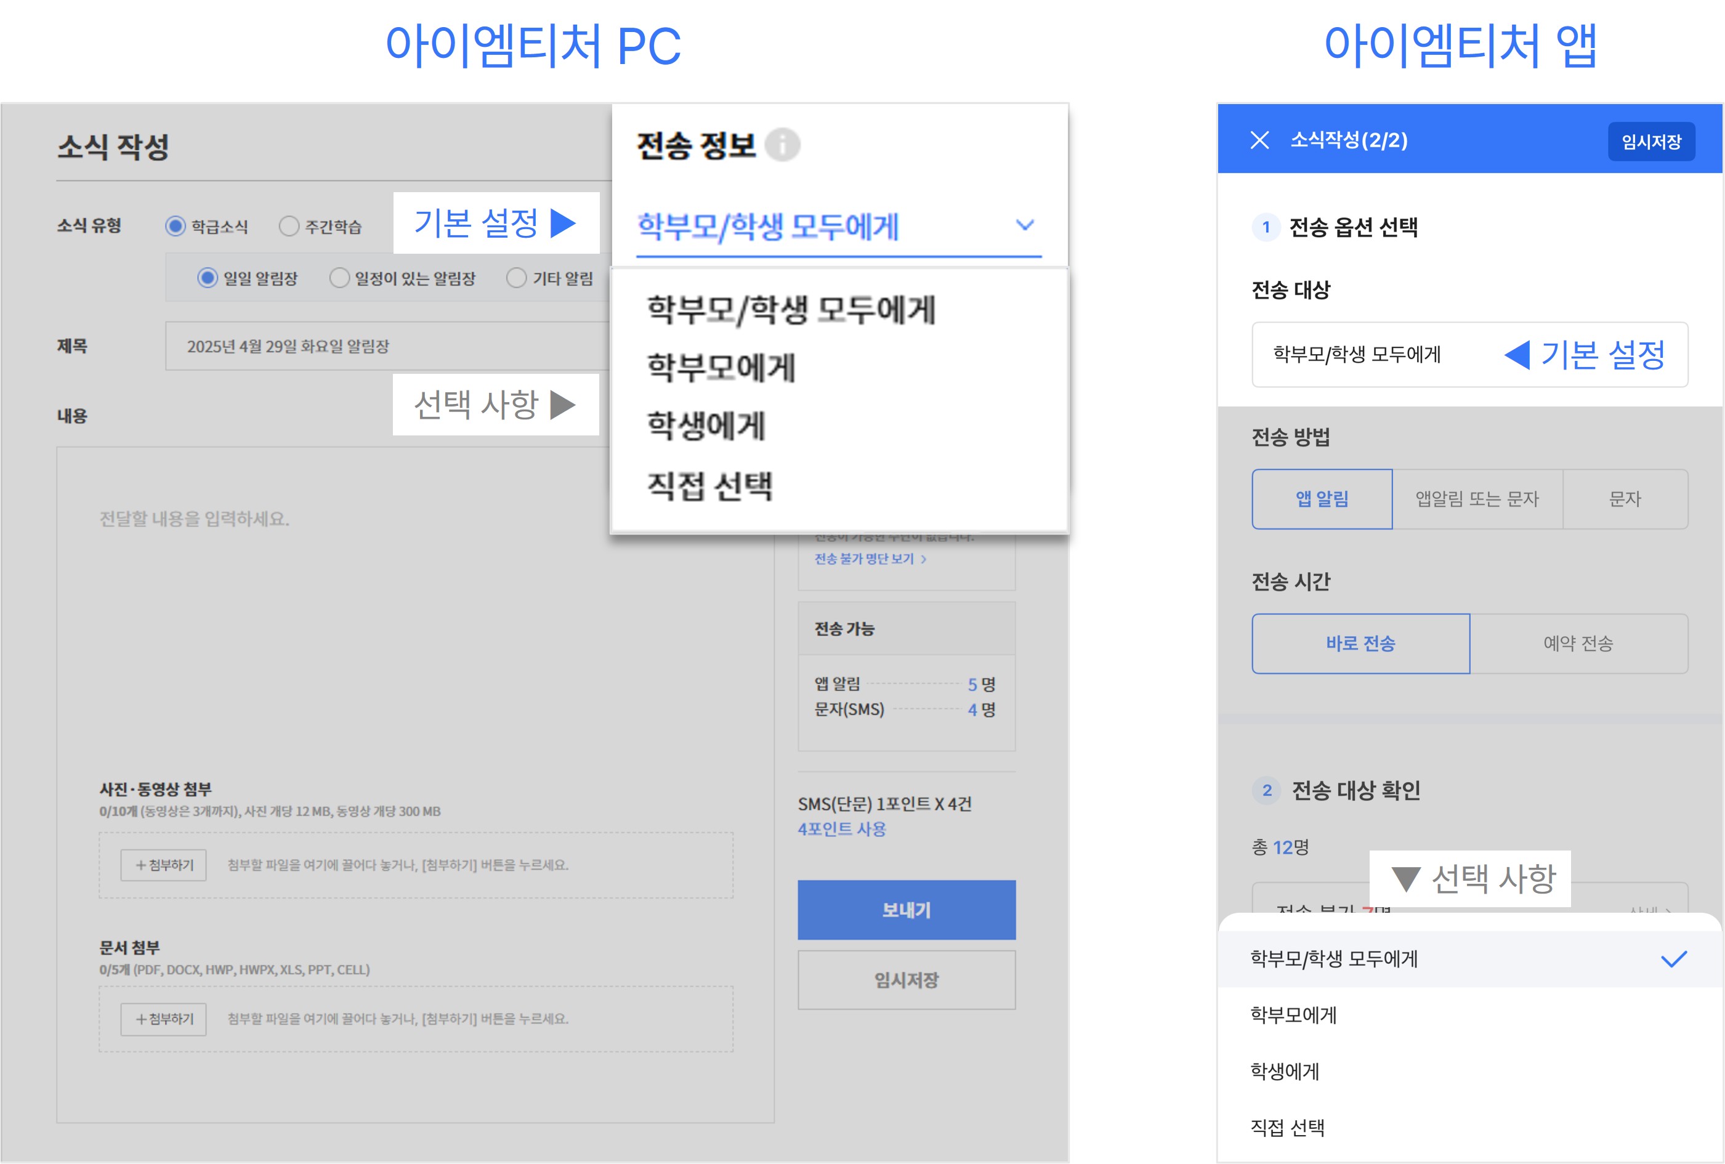
Task: Click 첨부하기 under 사진·동영상 첨부
Action: (164, 865)
